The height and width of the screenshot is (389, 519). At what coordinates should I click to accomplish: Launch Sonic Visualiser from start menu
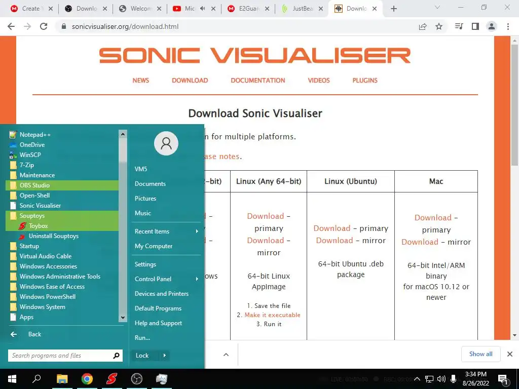pyautogui.click(x=62, y=206)
